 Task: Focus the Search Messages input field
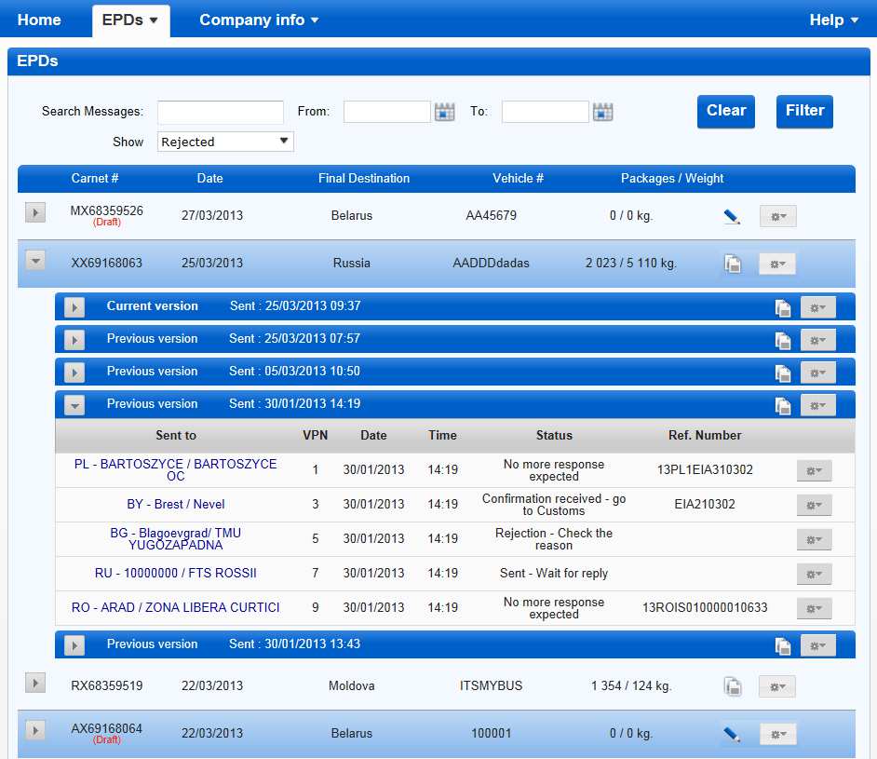click(x=221, y=112)
